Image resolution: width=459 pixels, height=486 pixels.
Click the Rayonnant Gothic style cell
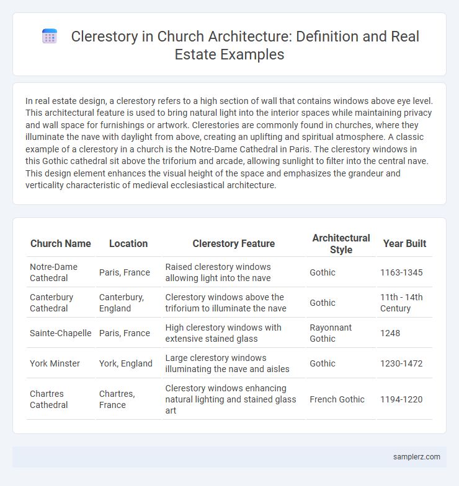tap(341, 333)
